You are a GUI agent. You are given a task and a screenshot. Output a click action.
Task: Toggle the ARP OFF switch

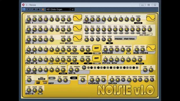click(52, 78)
